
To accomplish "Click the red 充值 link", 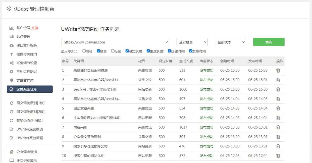I will click(34, 28).
